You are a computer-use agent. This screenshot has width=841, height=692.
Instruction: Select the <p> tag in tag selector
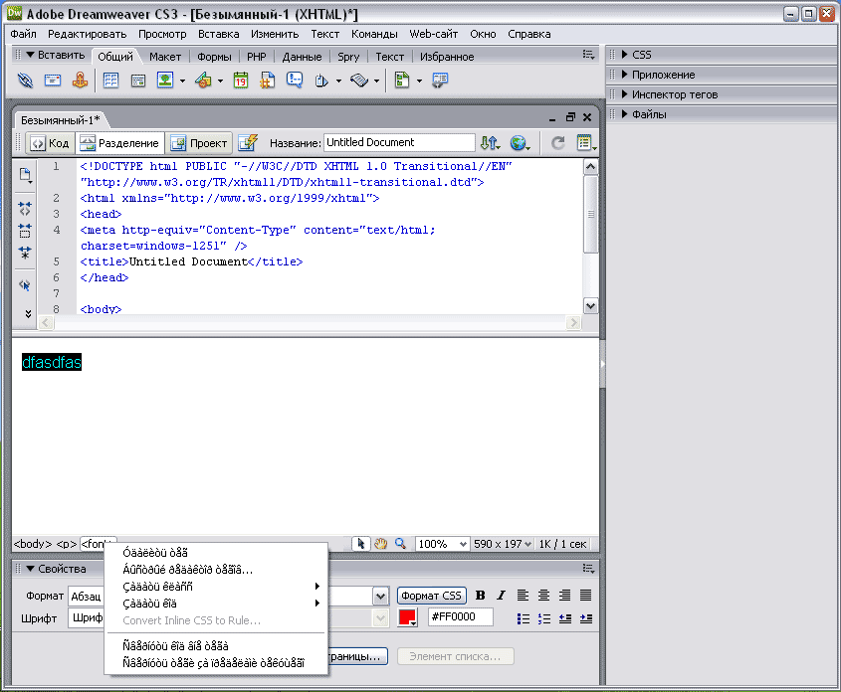tap(67, 544)
